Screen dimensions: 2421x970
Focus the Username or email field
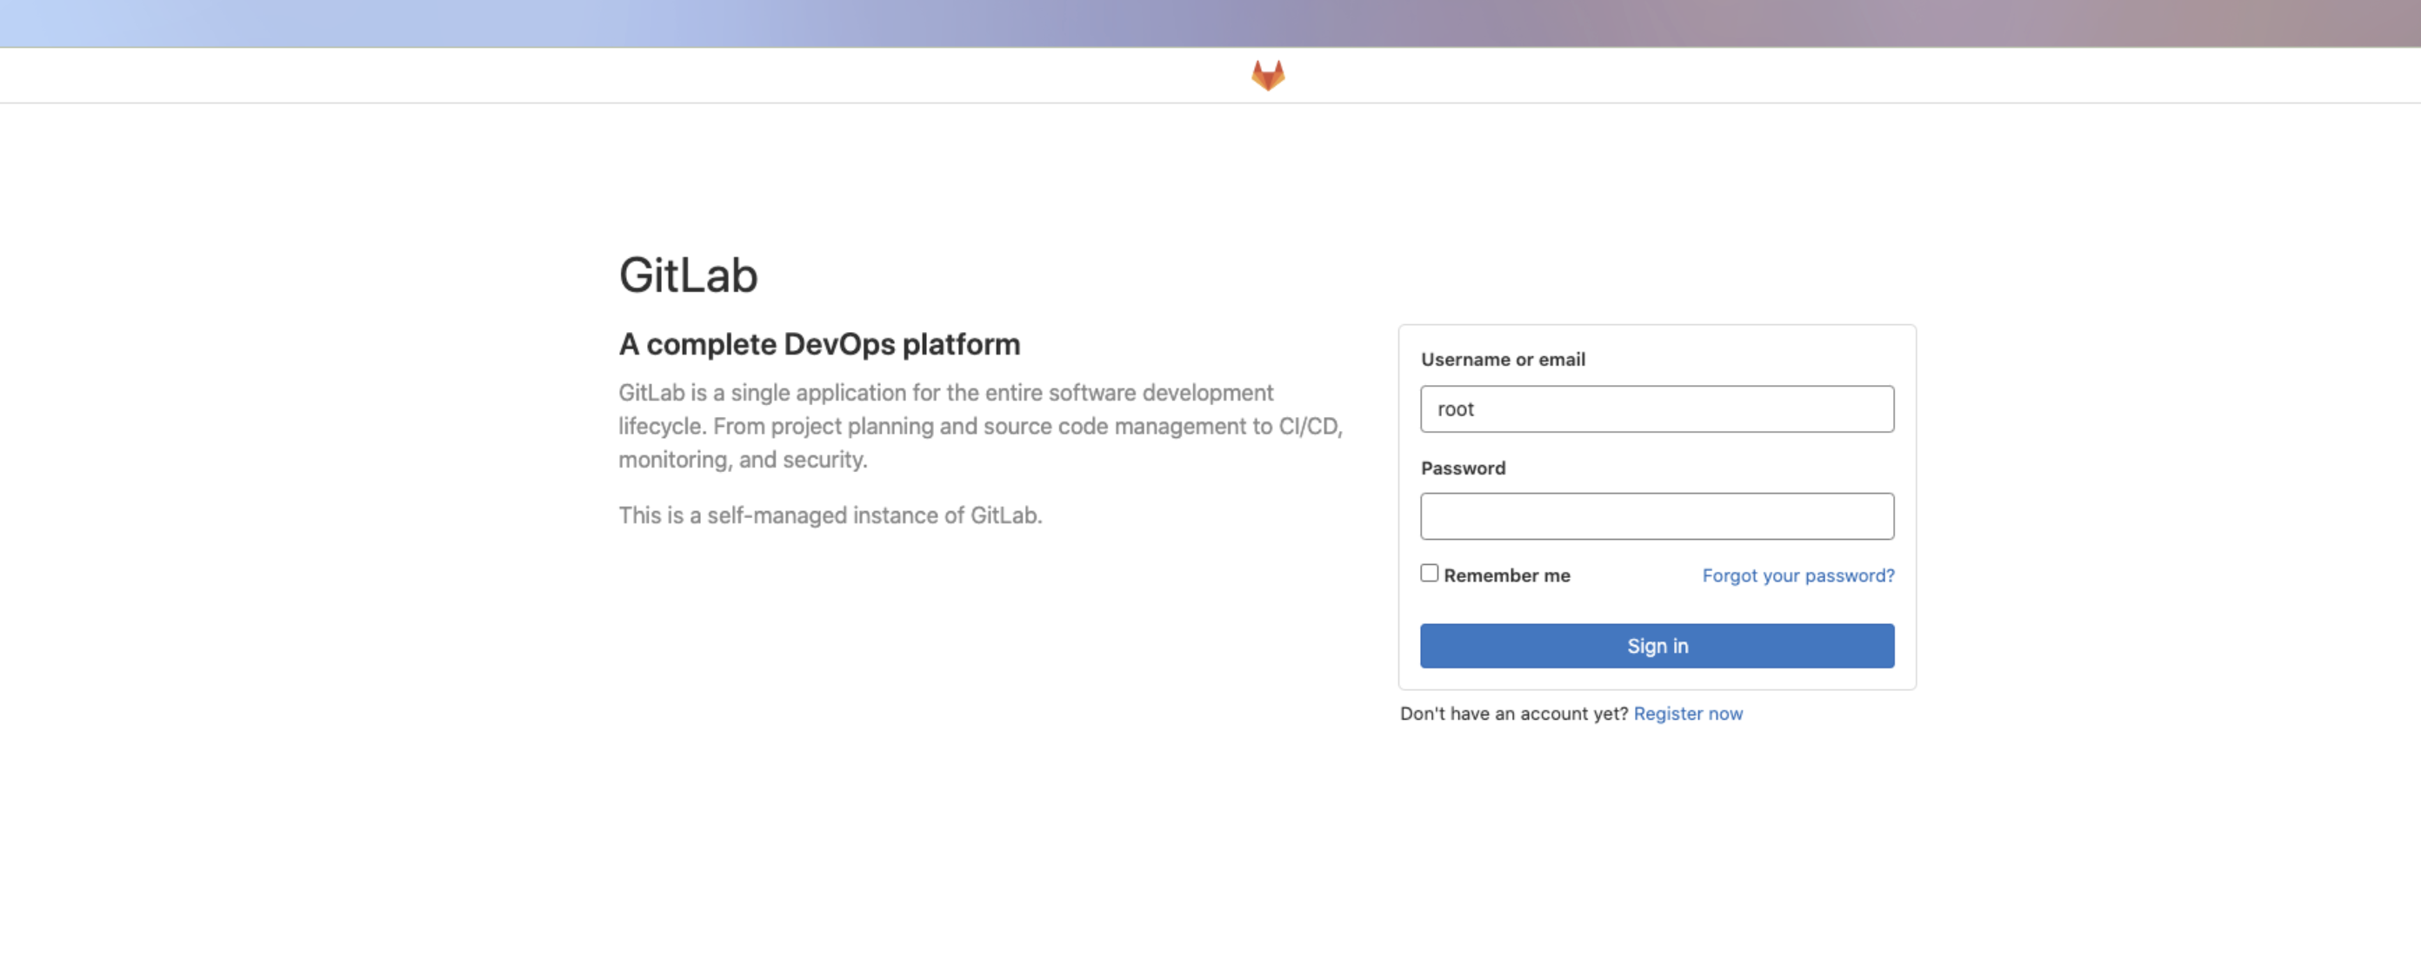[x=1656, y=409]
